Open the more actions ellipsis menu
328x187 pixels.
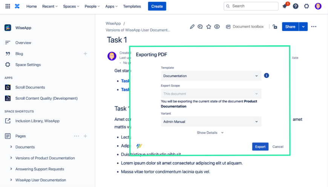coord(314,26)
